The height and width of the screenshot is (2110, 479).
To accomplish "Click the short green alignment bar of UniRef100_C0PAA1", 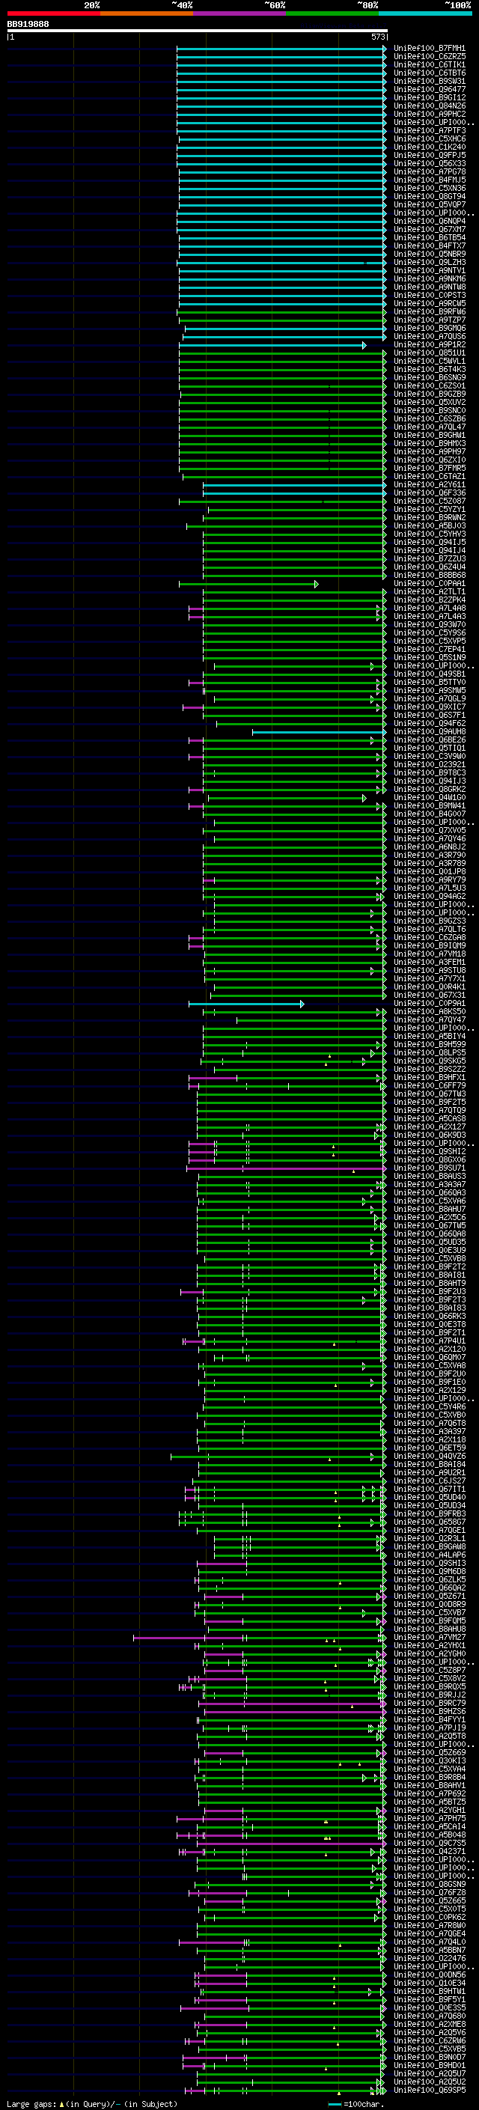I will coord(249,584).
